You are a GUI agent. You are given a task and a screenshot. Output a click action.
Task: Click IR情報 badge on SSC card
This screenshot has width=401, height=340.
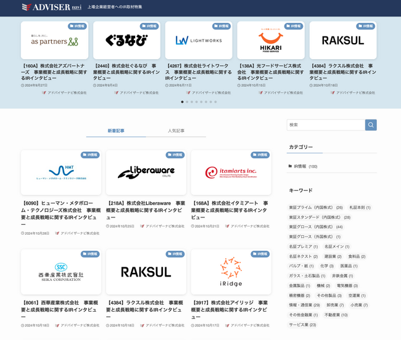point(90,254)
